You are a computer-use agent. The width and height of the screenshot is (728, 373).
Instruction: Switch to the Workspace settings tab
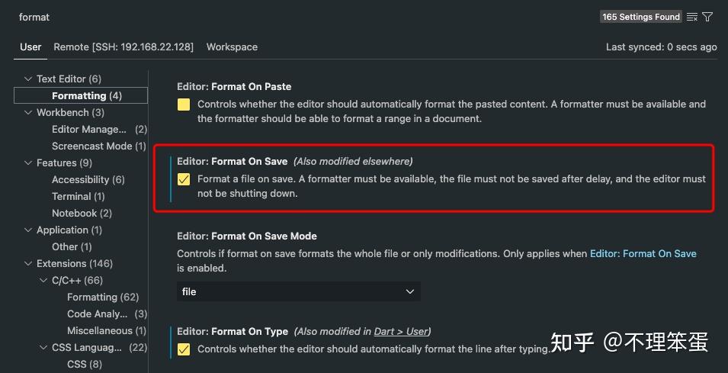[x=232, y=47]
